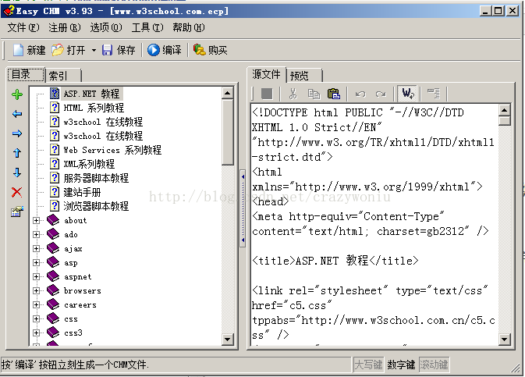The width and height of the screenshot is (525, 377).
Task: Open the dropdown arrow beside 打开
Action: coord(94,50)
